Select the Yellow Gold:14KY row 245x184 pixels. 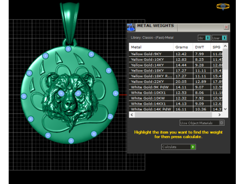(176, 65)
